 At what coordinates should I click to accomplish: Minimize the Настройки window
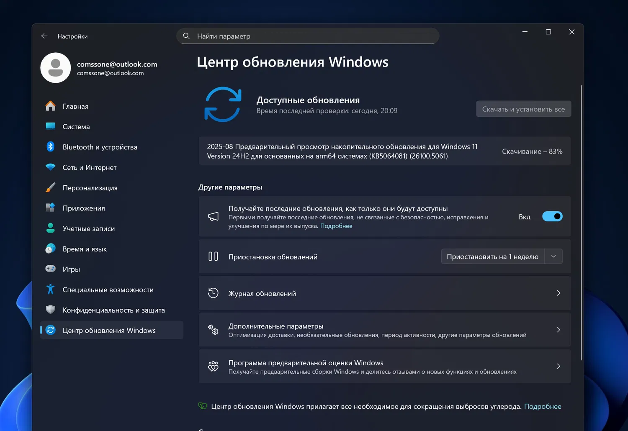tap(525, 32)
